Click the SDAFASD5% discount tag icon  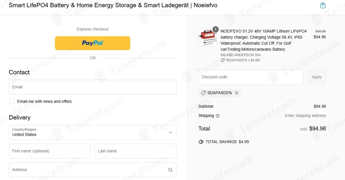(203, 93)
